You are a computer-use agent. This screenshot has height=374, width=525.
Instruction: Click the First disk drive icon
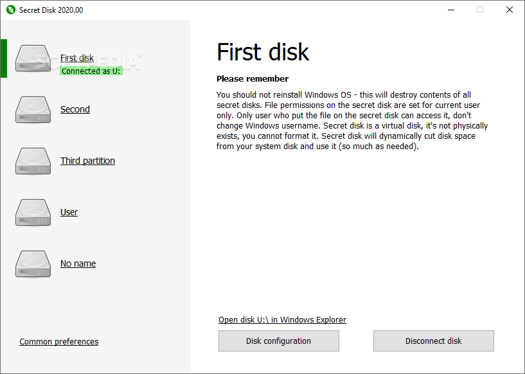[x=33, y=58]
